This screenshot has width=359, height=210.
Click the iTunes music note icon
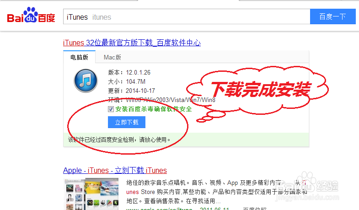click(x=86, y=81)
